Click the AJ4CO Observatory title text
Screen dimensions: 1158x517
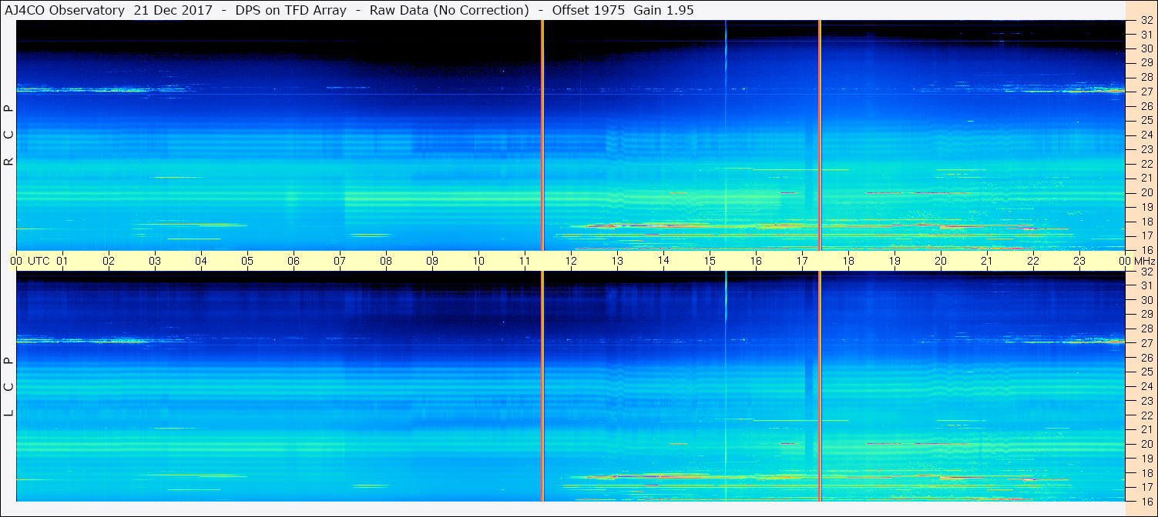click(65, 9)
